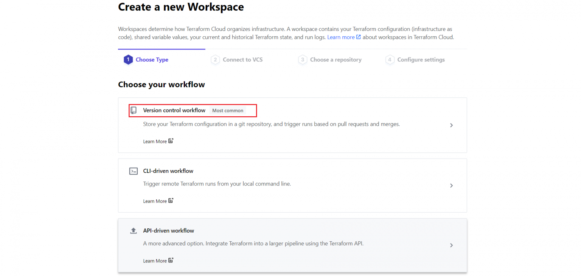Expand the Version control workflow chevron
The height and width of the screenshot is (276, 581).
tap(451, 125)
